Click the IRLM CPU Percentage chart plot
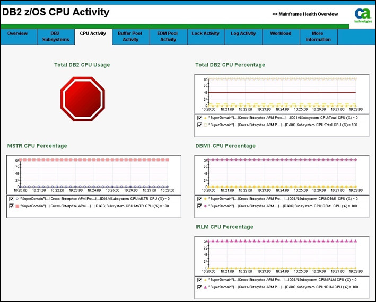This screenshot has height=302, width=376. coord(282,254)
